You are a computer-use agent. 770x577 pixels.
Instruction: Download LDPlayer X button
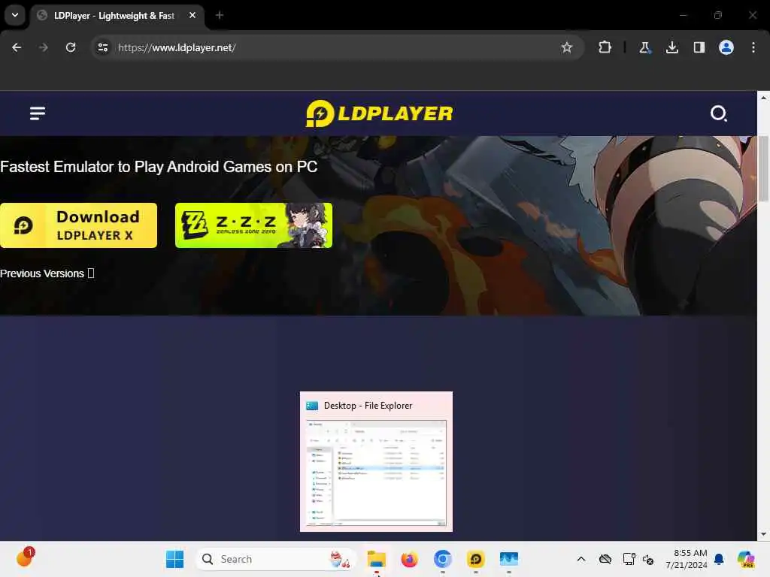pos(78,225)
